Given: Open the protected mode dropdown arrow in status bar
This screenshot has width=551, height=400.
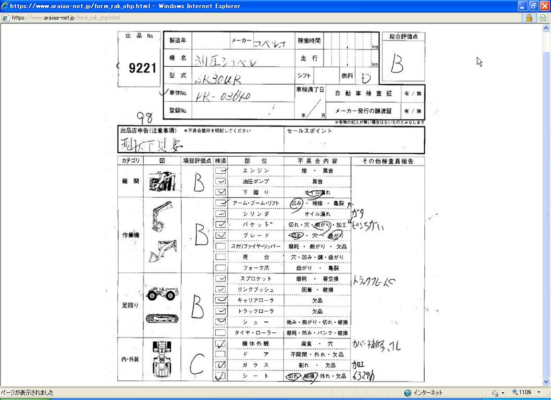Looking at the screenshot, I should (x=503, y=393).
